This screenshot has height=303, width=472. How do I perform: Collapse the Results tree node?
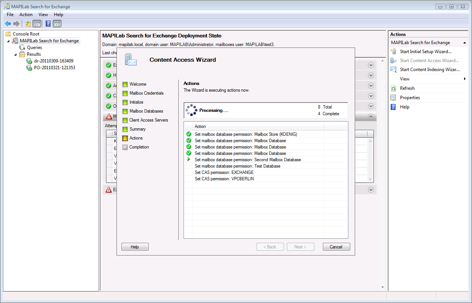[16, 54]
